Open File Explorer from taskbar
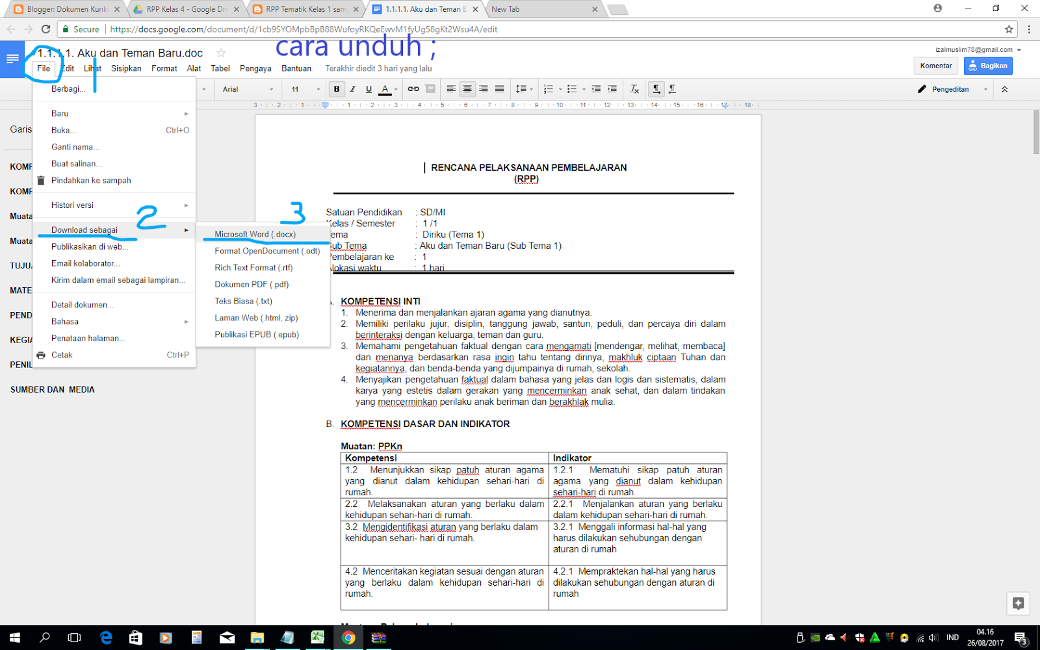The width and height of the screenshot is (1040, 650). (257, 638)
